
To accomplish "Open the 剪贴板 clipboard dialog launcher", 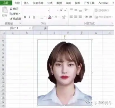I will pyautogui.click(x=20, y=24).
